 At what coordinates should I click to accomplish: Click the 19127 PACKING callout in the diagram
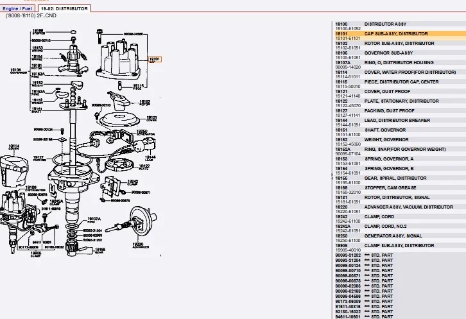click(x=39, y=159)
